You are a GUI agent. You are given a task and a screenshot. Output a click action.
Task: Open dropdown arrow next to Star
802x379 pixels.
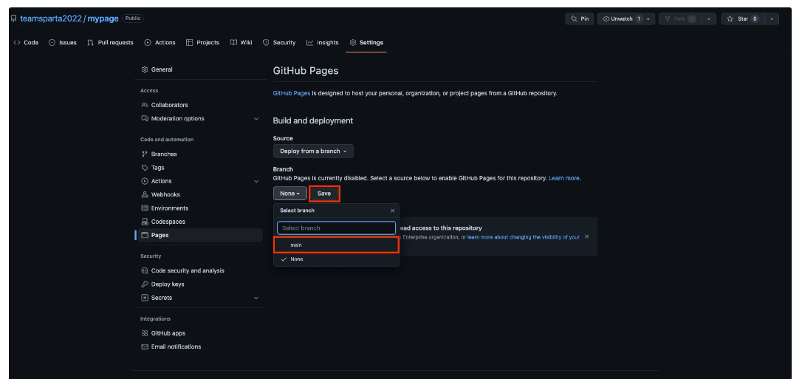click(x=771, y=19)
